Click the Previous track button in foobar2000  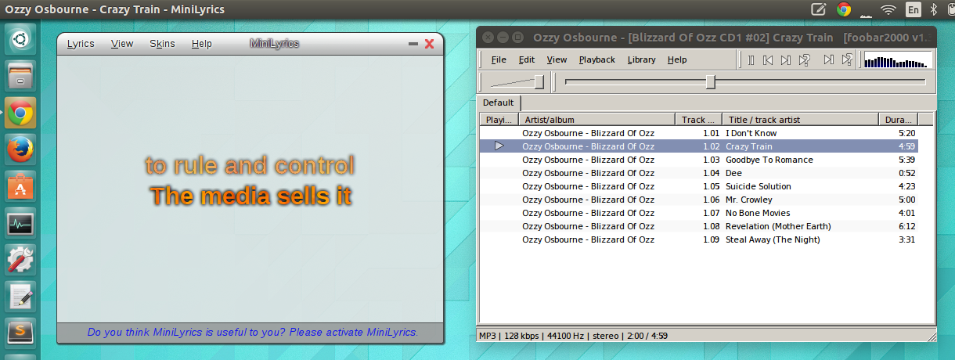[768, 59]
